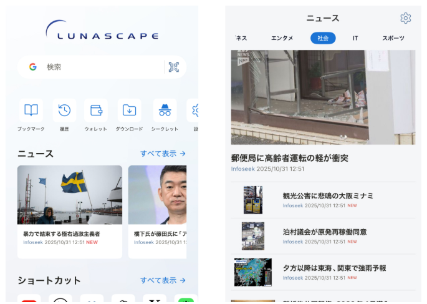427x304 pixels.
Task: Tap the Google logo in search bar
Action: click(x=33, y=67)
